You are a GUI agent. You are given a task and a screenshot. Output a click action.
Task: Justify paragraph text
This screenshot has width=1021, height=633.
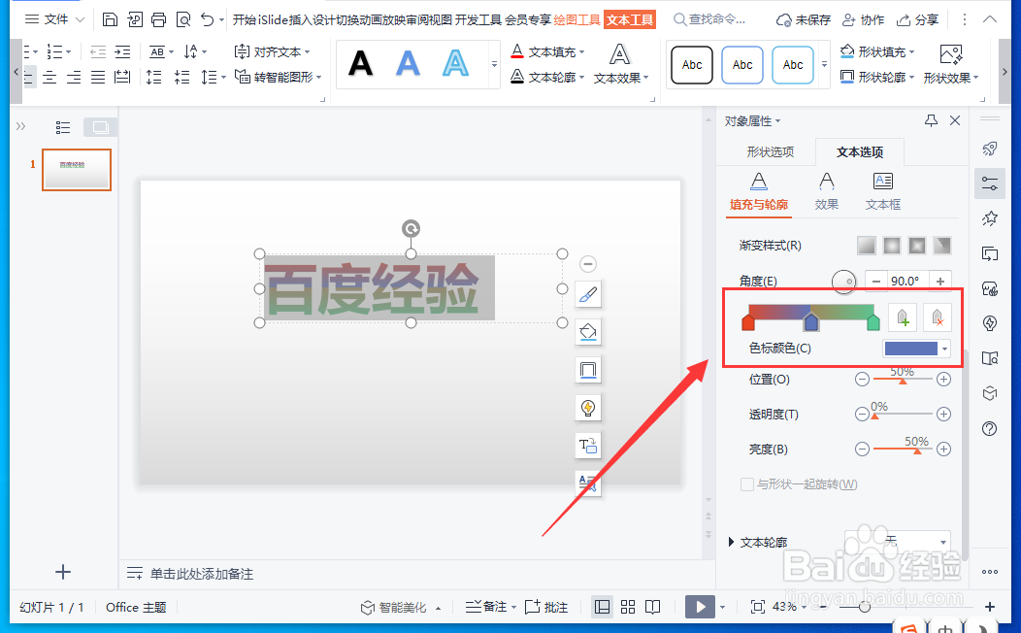98,78
